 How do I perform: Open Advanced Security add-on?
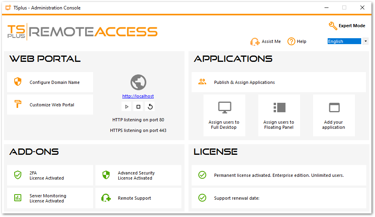point(138,175)
